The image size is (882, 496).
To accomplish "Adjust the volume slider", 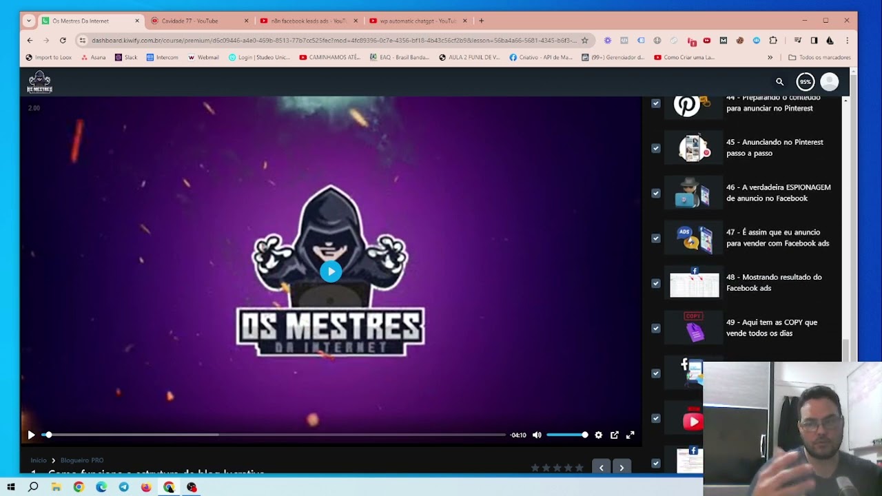I will (x=566, y=435).
